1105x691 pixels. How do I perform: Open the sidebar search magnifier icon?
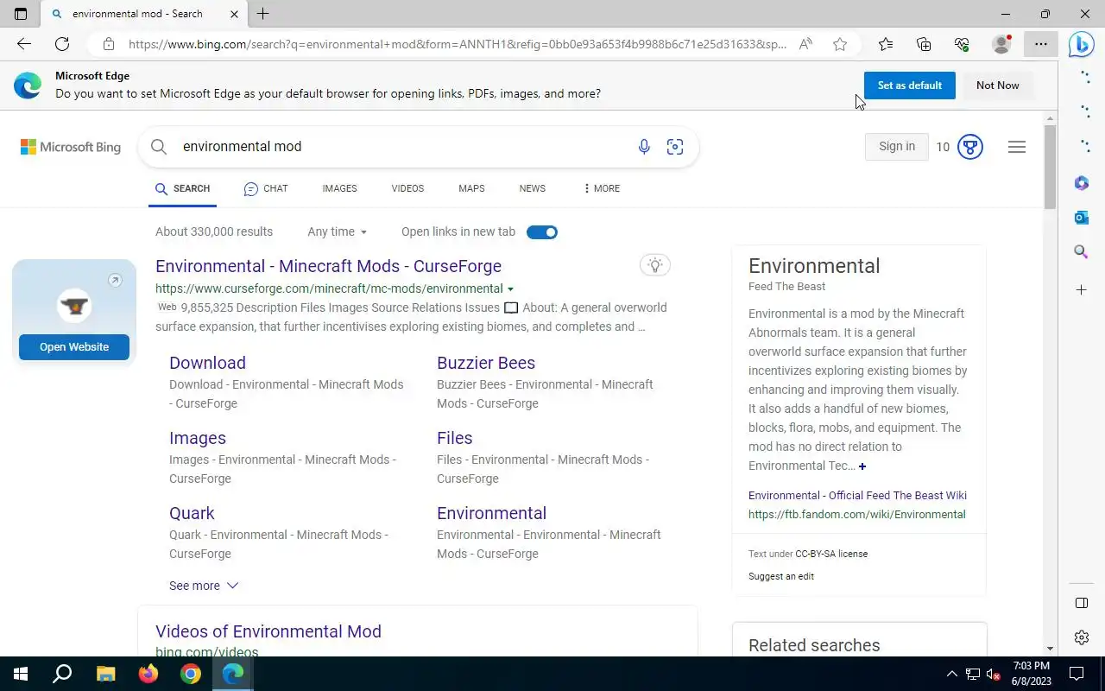[x=1082, y=252]
